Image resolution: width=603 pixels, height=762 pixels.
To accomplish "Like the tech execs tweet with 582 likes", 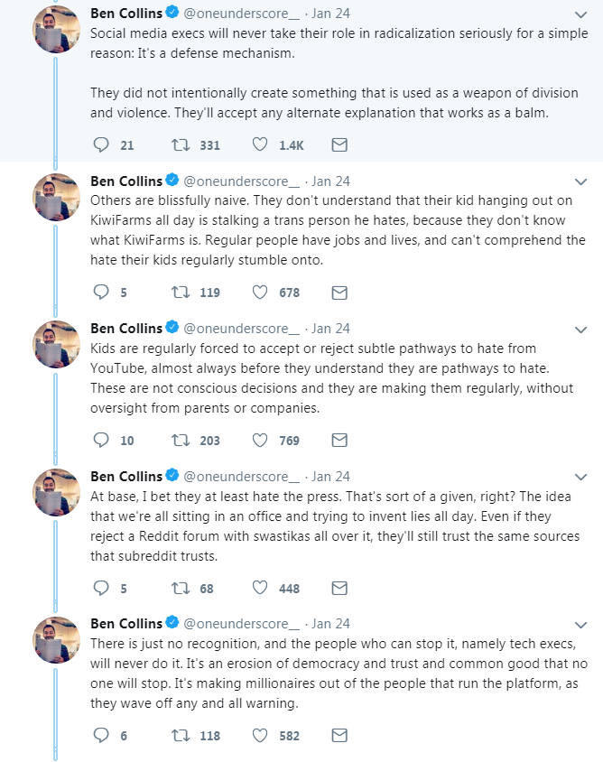I will pos(259,735).
